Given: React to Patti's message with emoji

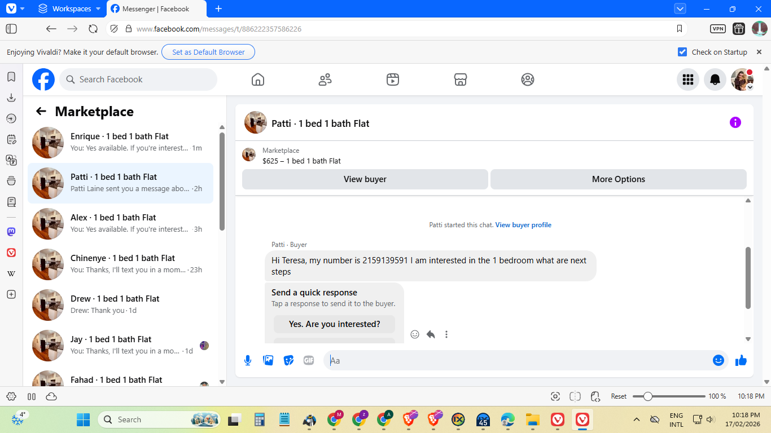Looking at the screenshot, I should pos(415,334).
